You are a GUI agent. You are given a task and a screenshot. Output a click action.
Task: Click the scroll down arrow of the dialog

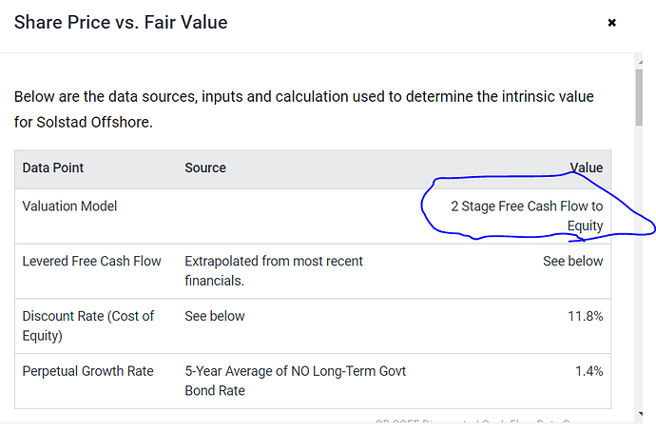[640, 414]
